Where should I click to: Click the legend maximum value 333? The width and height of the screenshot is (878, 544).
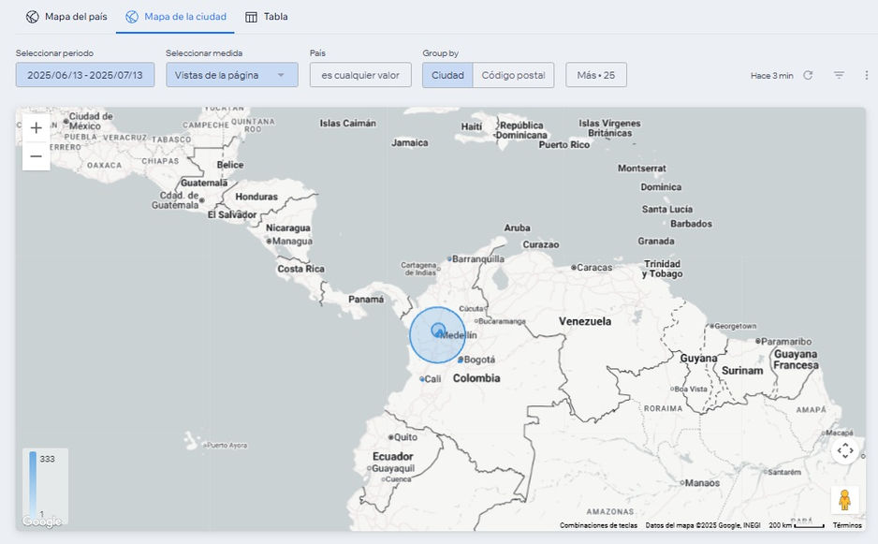click(47, 459)
